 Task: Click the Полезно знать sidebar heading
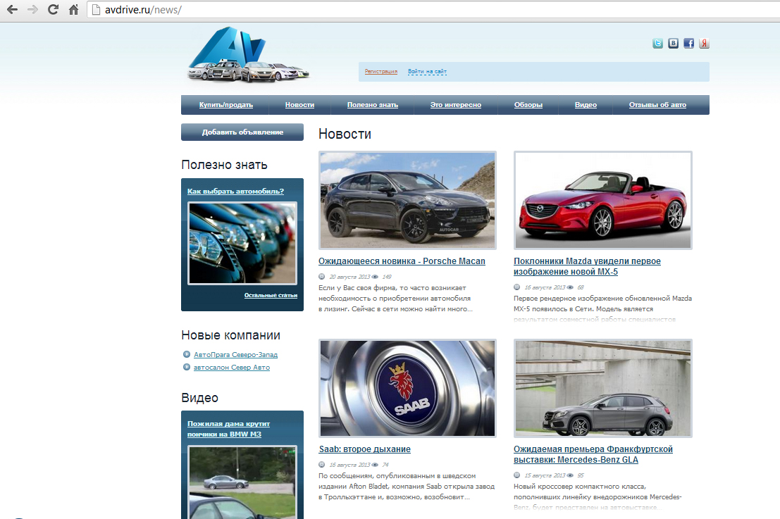[224, 165]
